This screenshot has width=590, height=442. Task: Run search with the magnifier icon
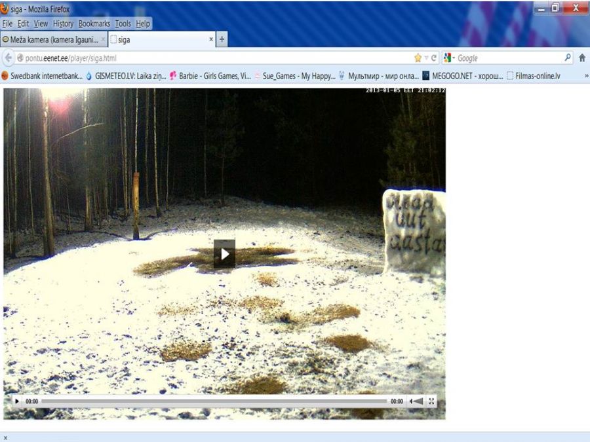point(568,58)
